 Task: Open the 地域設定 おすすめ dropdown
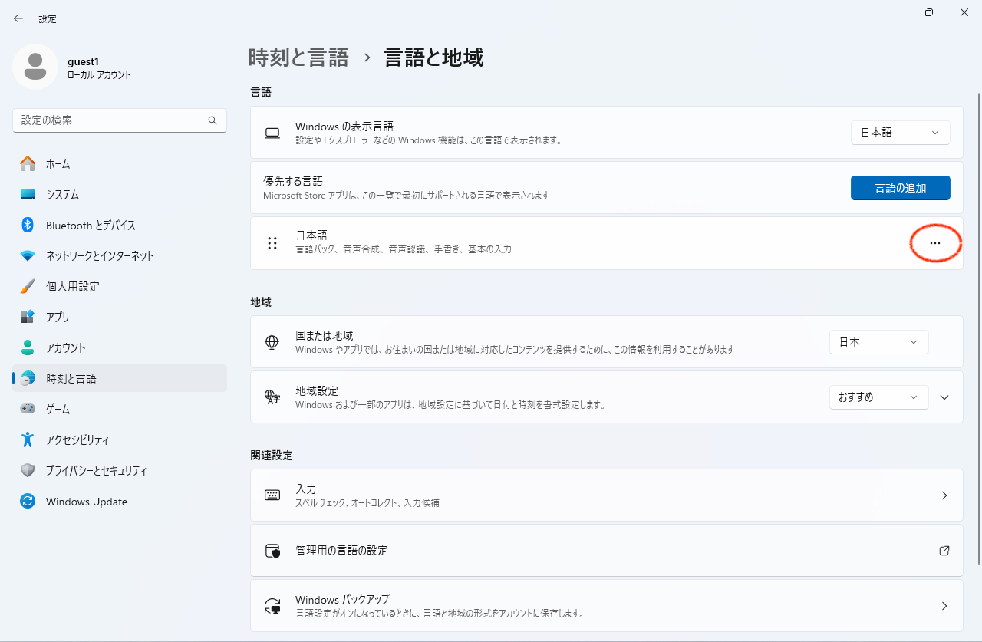tap(879, 397)
